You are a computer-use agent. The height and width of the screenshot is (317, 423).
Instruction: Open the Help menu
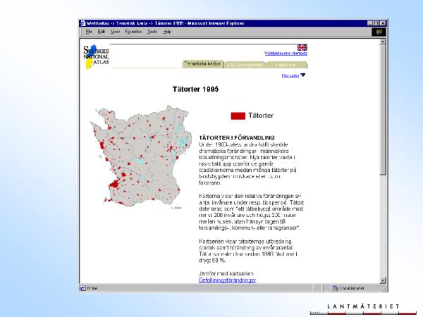[167, 32]
